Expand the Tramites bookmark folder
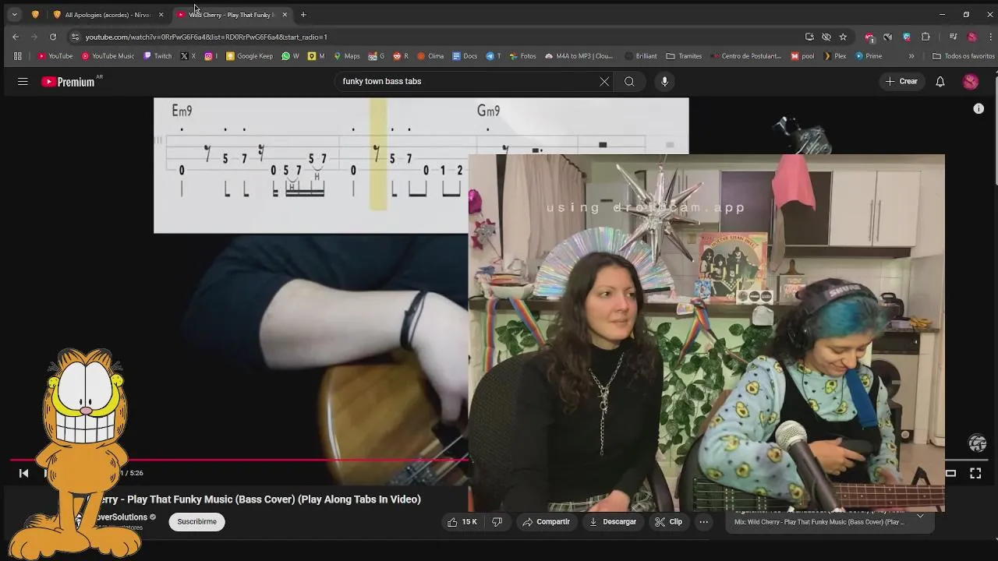998x561 pixels. point(684,56)
